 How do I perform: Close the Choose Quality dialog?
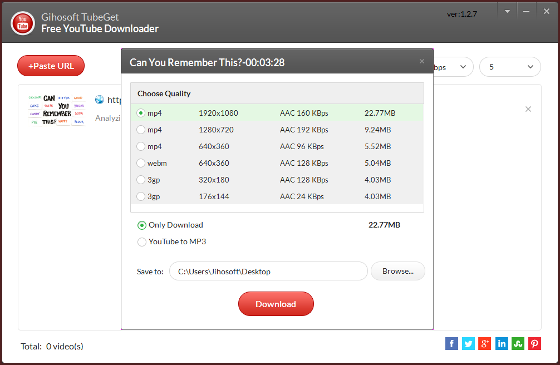[x=422, y=61]
